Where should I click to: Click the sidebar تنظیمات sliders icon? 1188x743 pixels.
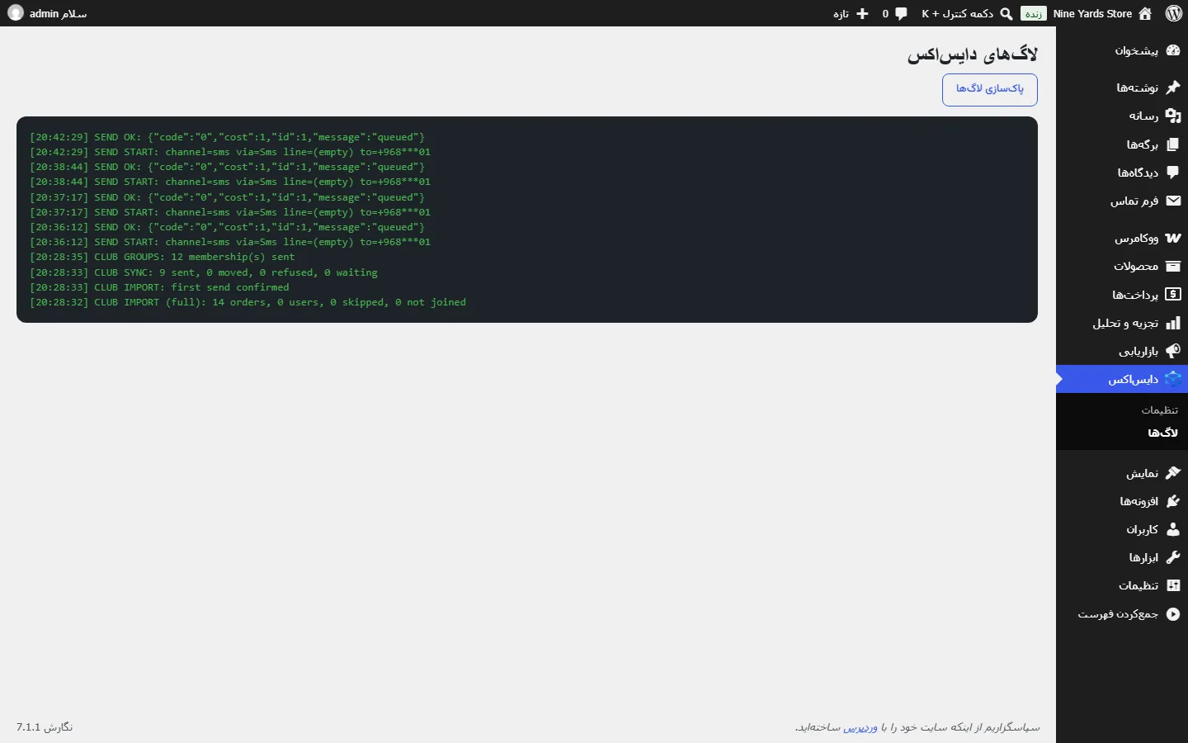pos(1174,585)
